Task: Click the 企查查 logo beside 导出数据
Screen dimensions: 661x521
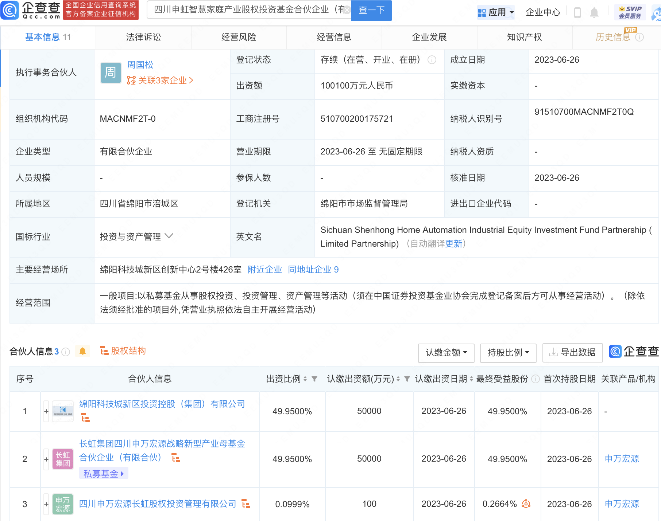Action: tap(634, 352)
